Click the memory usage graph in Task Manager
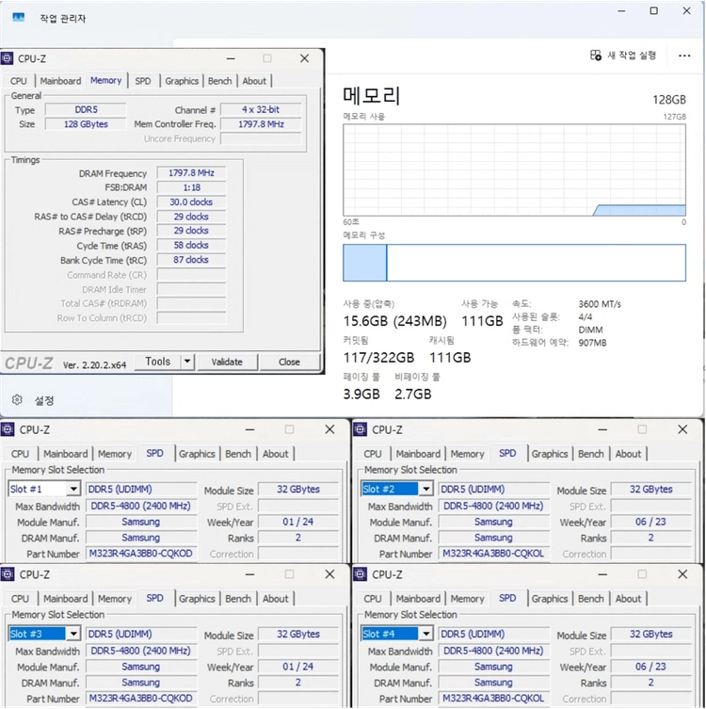Image resolution: width=706 pixels, height=709 pixels. point(514,170)
